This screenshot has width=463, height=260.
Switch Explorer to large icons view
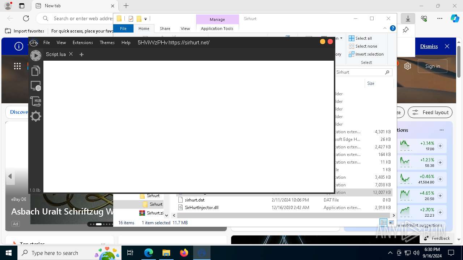coord(391,222)
